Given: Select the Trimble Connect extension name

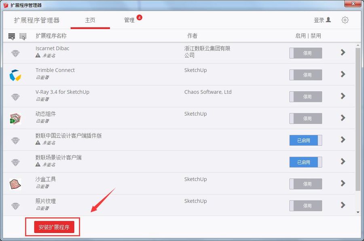Looking at the screenshot, I should coord(55,70).
